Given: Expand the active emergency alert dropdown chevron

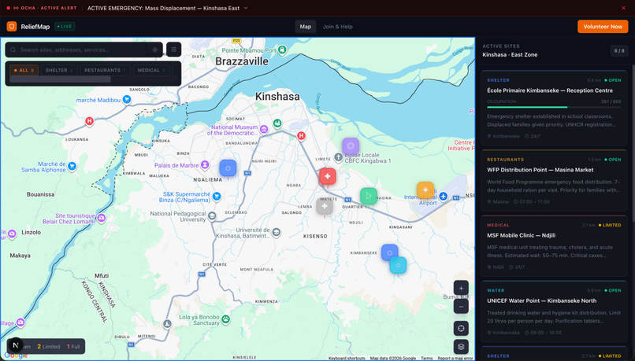Looking at the screenshot, I should point(246,8).
